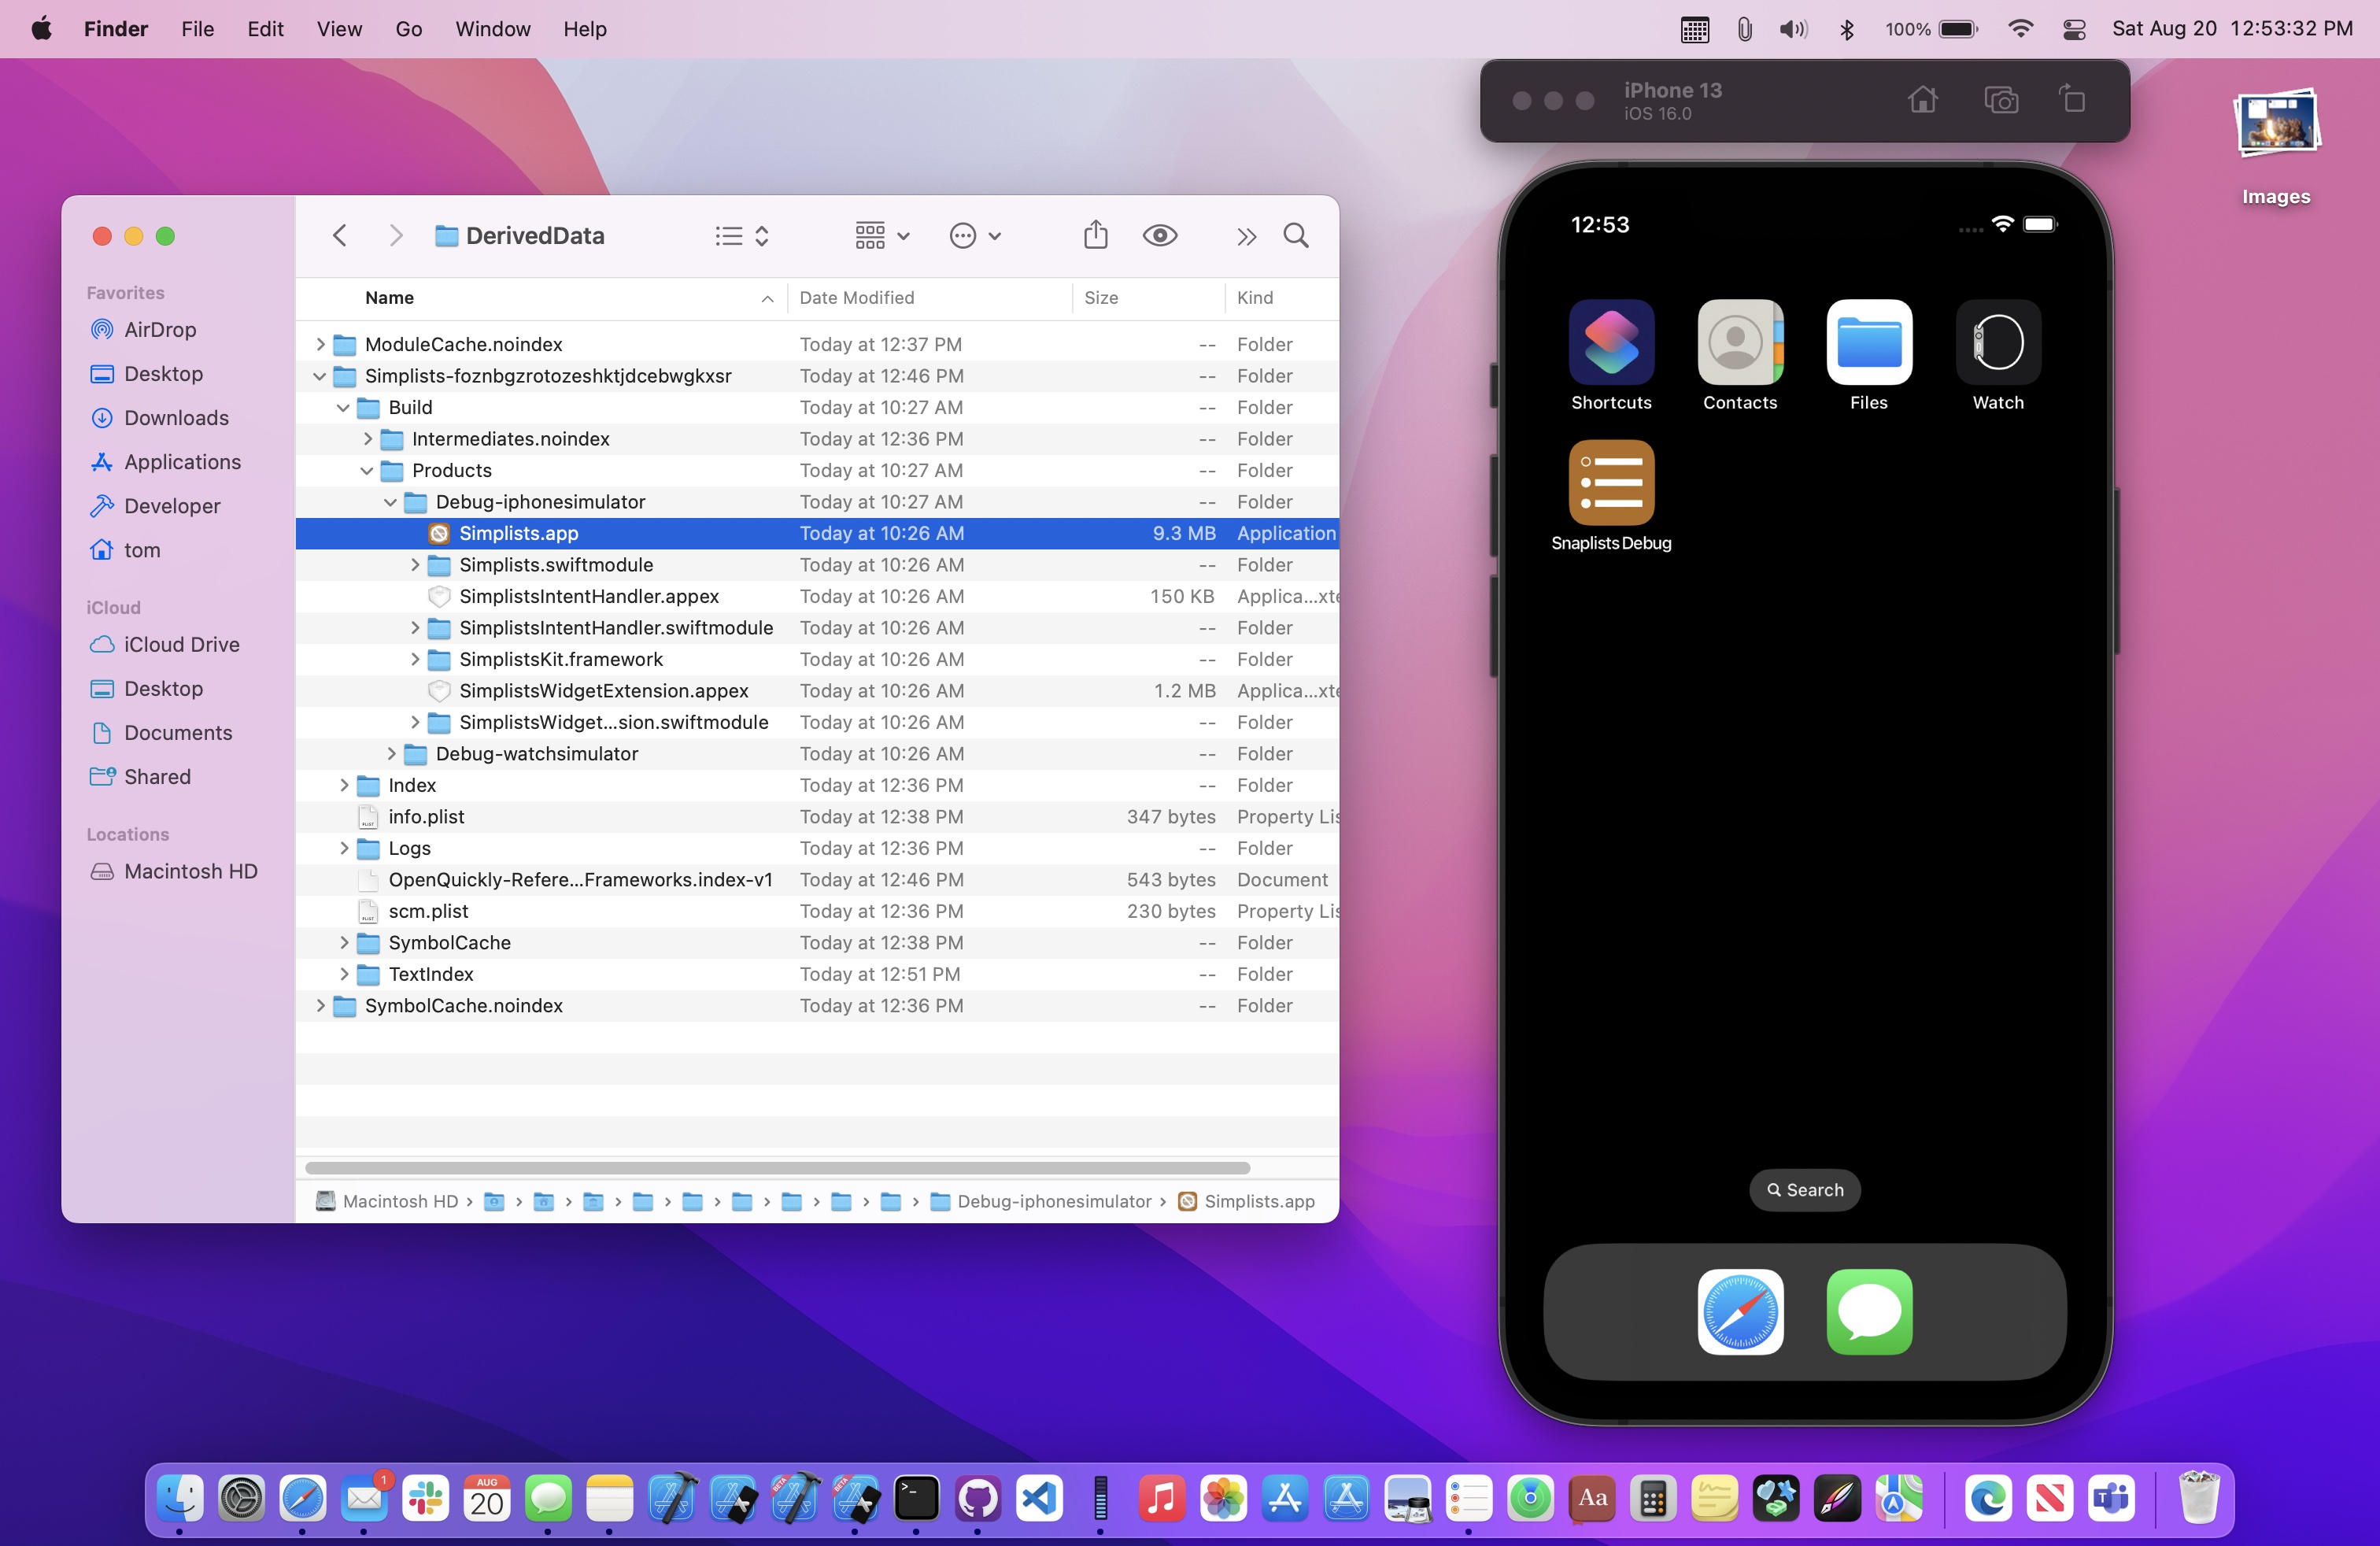The height and width of the screenshot is (1546, 2380).
Task: Open the Help menu
Action: [585, 29]
